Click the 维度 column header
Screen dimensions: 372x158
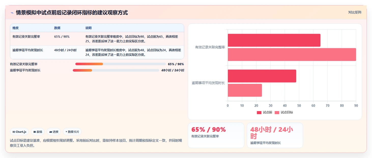(x=16, y=28)
